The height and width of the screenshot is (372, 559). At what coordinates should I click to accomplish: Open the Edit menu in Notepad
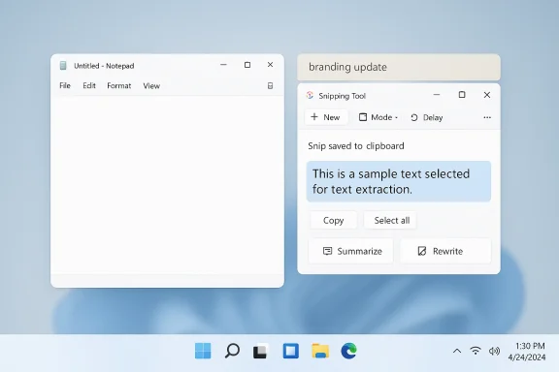pyautogui.click(x=89, y=86)
